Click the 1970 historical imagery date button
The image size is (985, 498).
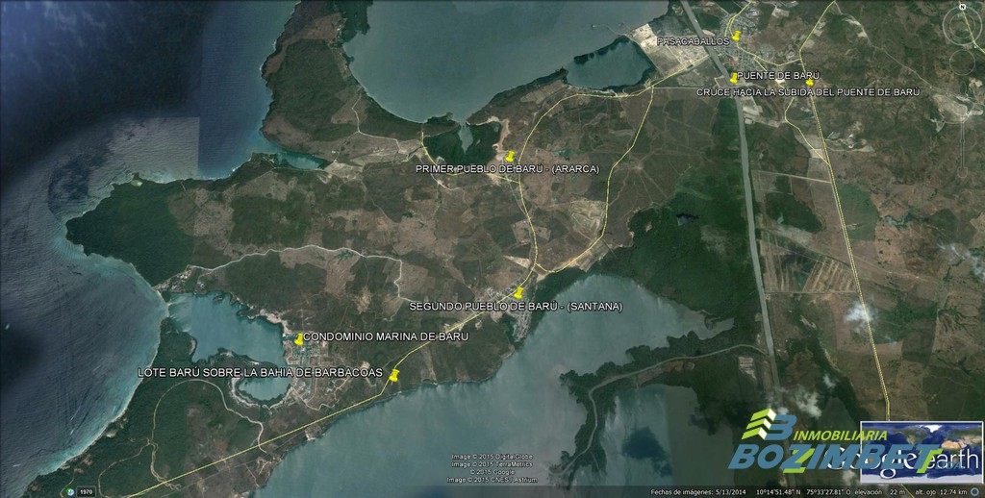tap(86, 490)
